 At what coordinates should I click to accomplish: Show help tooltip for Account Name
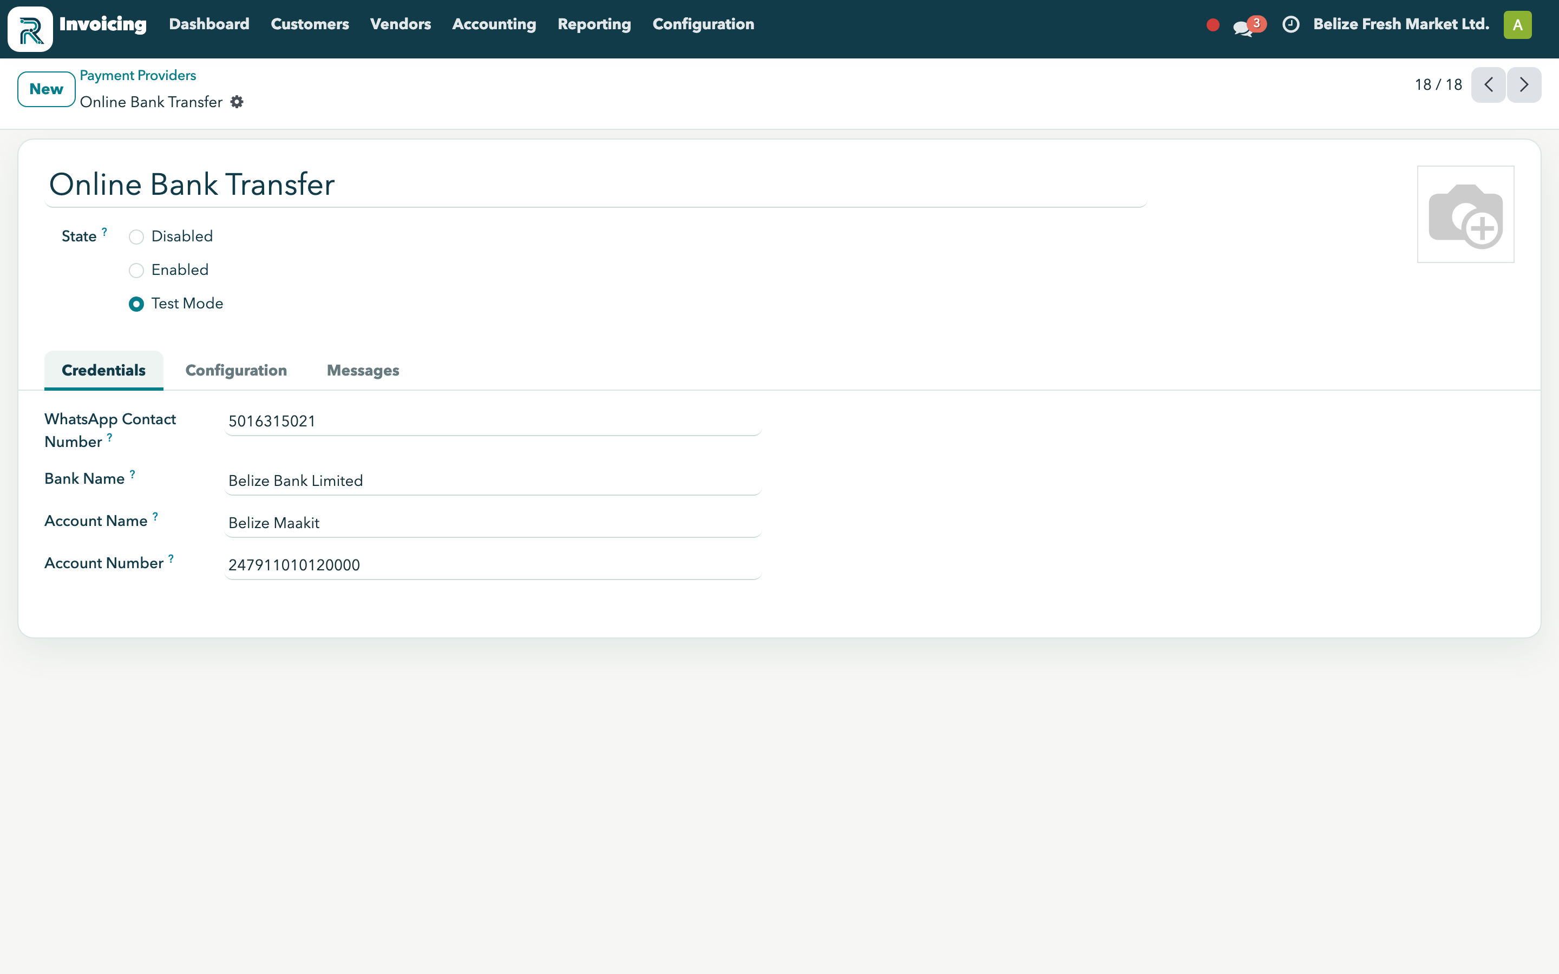(155, 517)
